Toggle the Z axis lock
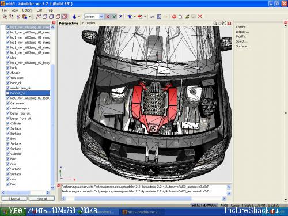This screenshot has width=288, height=216. [x=120, y=17]
